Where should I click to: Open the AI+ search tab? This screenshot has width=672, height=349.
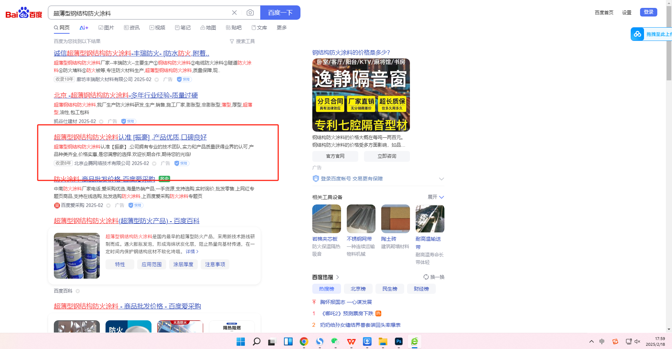(84, 28)
